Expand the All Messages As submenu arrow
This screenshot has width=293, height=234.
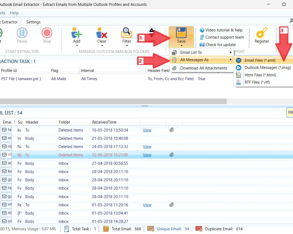(231, 60)
